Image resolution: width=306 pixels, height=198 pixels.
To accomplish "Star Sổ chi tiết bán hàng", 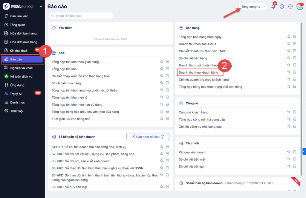I will click(289, 58).
